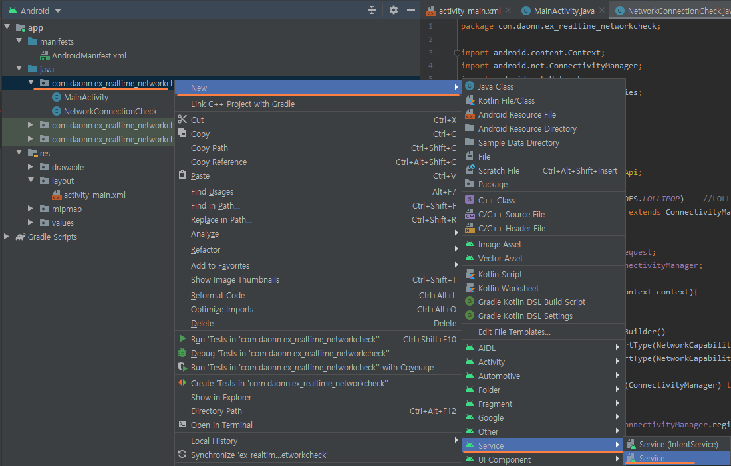Collapse the java folder arrow
731x466 pixels.
19,69
